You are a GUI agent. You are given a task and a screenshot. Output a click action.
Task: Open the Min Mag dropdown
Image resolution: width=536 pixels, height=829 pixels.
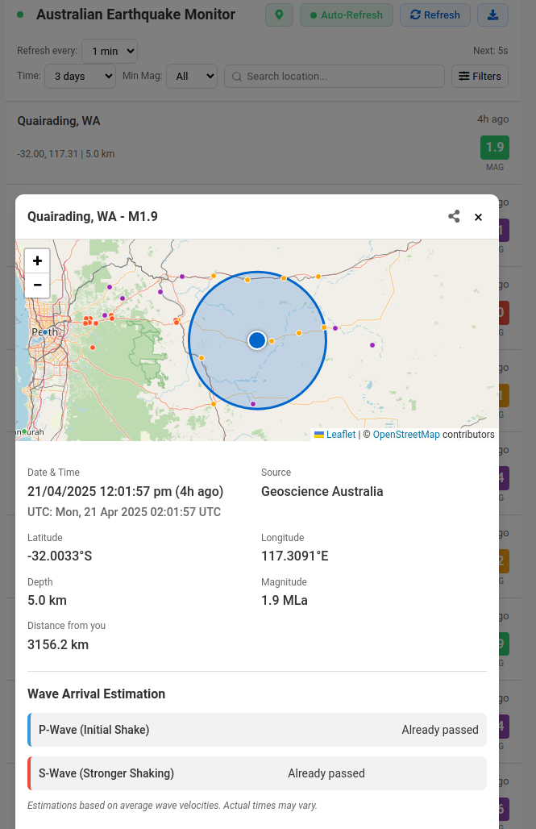[x=191, y=76]
